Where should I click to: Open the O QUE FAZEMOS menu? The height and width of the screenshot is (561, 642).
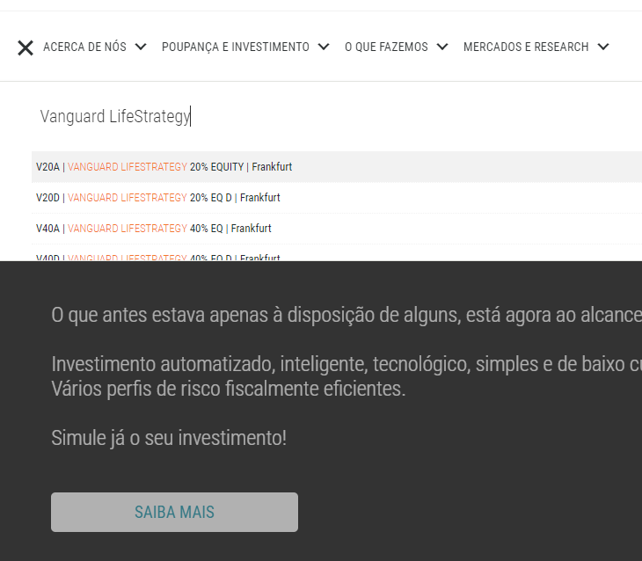[x=386, y=47]
